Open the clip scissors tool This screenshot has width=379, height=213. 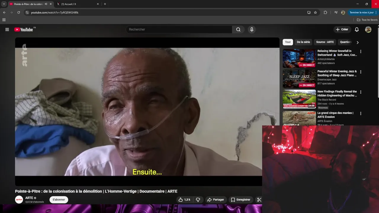coord(259,200)
